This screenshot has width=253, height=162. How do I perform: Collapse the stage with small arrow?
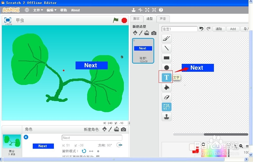(129, 123)
